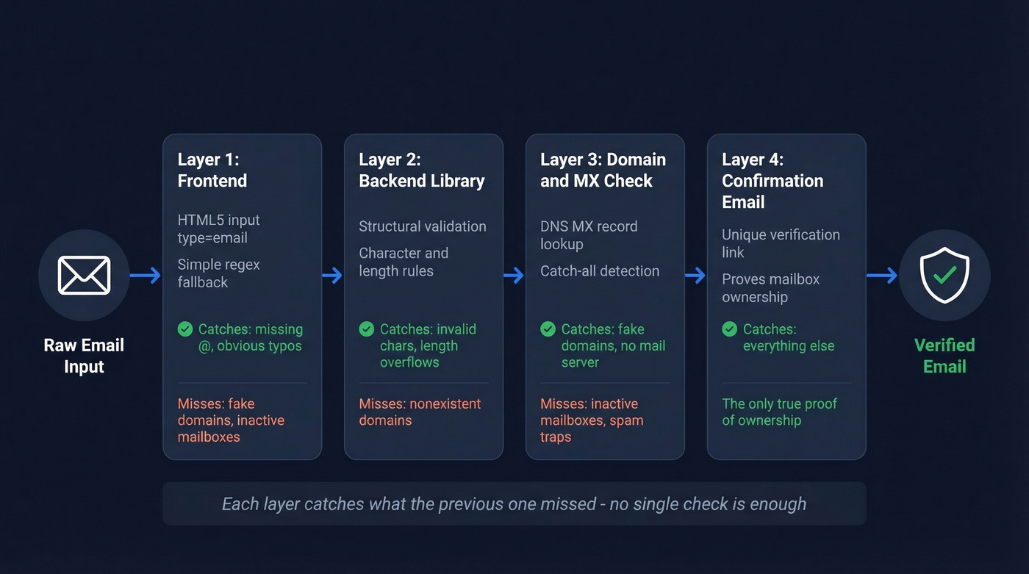Select the shield checkmark Verified Email icon
The height and width of the screenshot is (574, 1029).
click(944, 274)
